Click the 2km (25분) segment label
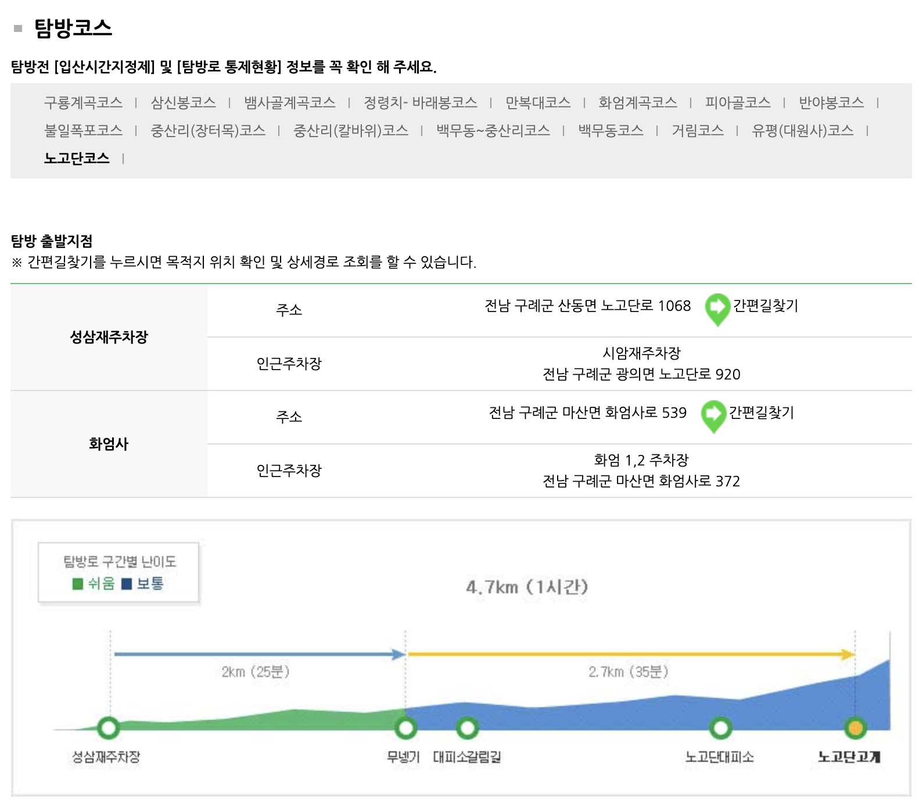The height and width of the screenshot is (810, 919). [256, 672]
